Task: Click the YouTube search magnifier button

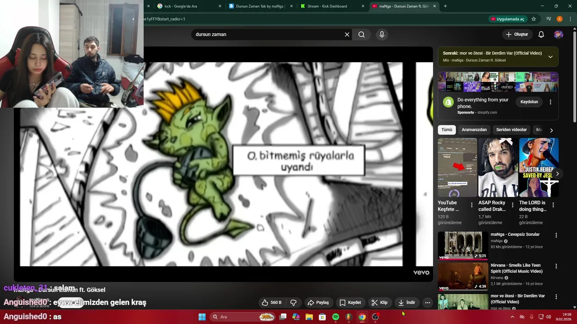Action: click(x=362, y=34)
